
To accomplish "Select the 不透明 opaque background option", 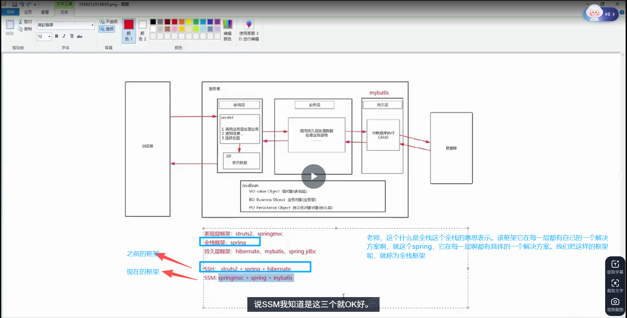I will 108,22.
